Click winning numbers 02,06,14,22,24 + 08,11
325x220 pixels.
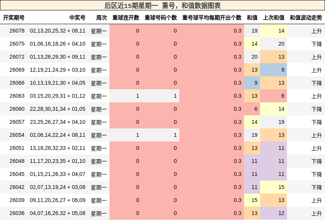pyautogui.click(x=58, y=135)
